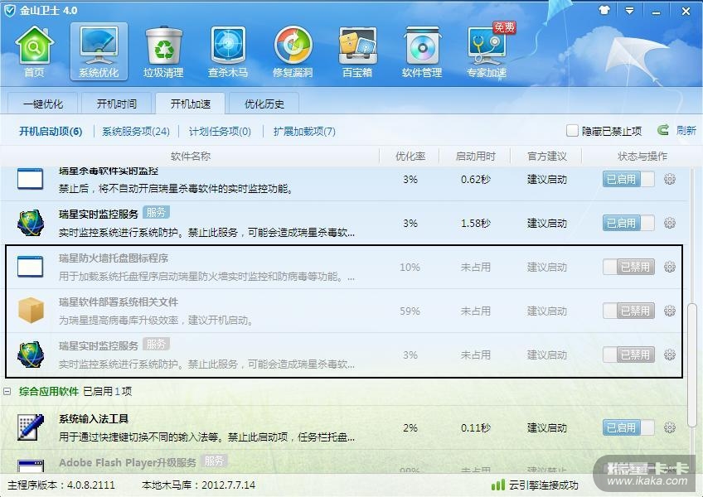The height and width of the screenshot is (497, 703).
Task: Open 专家加速 icon
Action: (487, 51)
